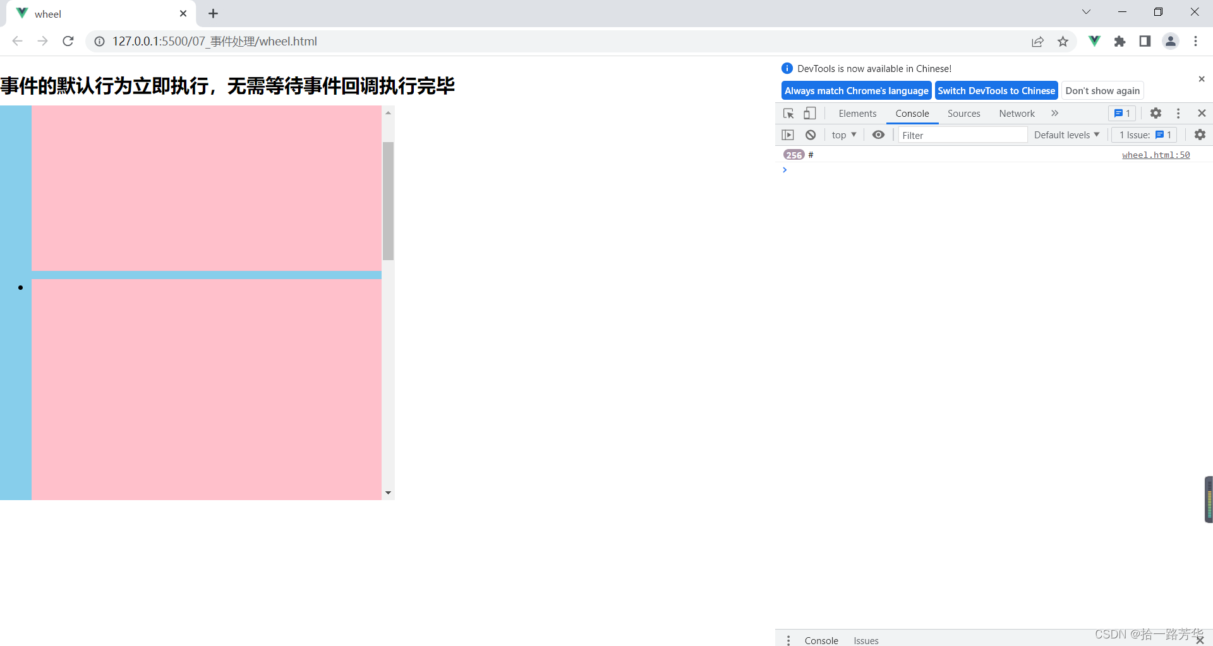
Task: Click the messages count badge showing 1
Action: [1122, 113]
